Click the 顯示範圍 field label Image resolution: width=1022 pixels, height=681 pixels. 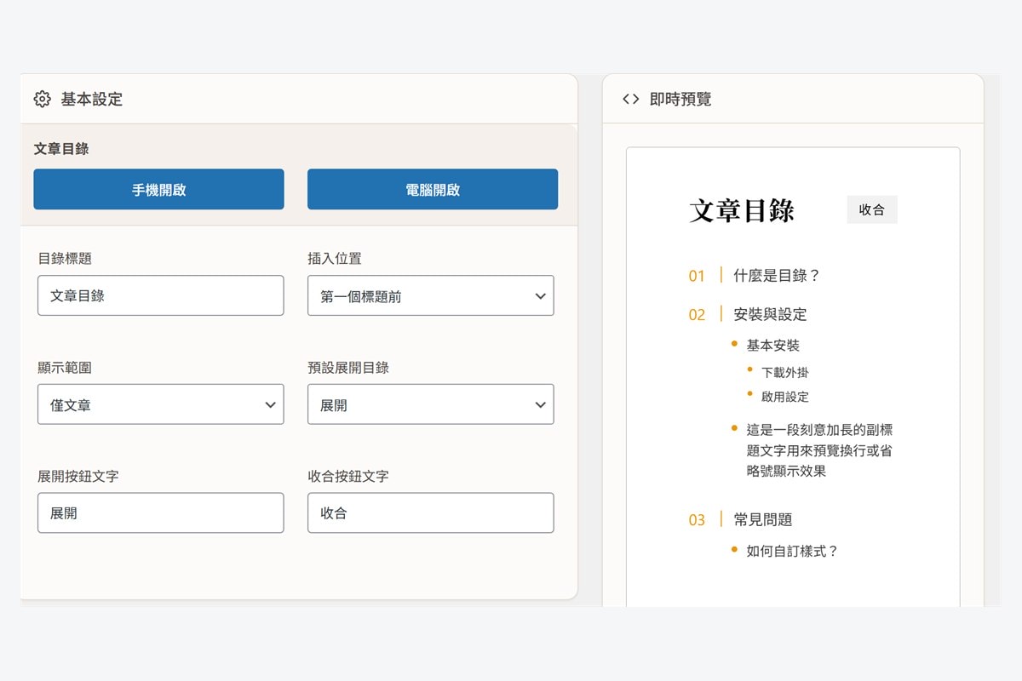[65, 367]
